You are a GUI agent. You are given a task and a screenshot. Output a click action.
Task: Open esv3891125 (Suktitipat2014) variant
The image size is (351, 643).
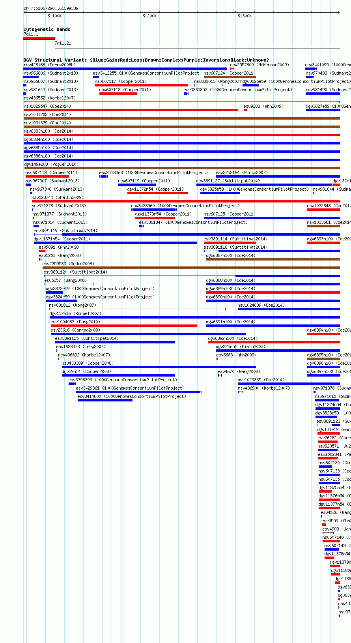87,338
